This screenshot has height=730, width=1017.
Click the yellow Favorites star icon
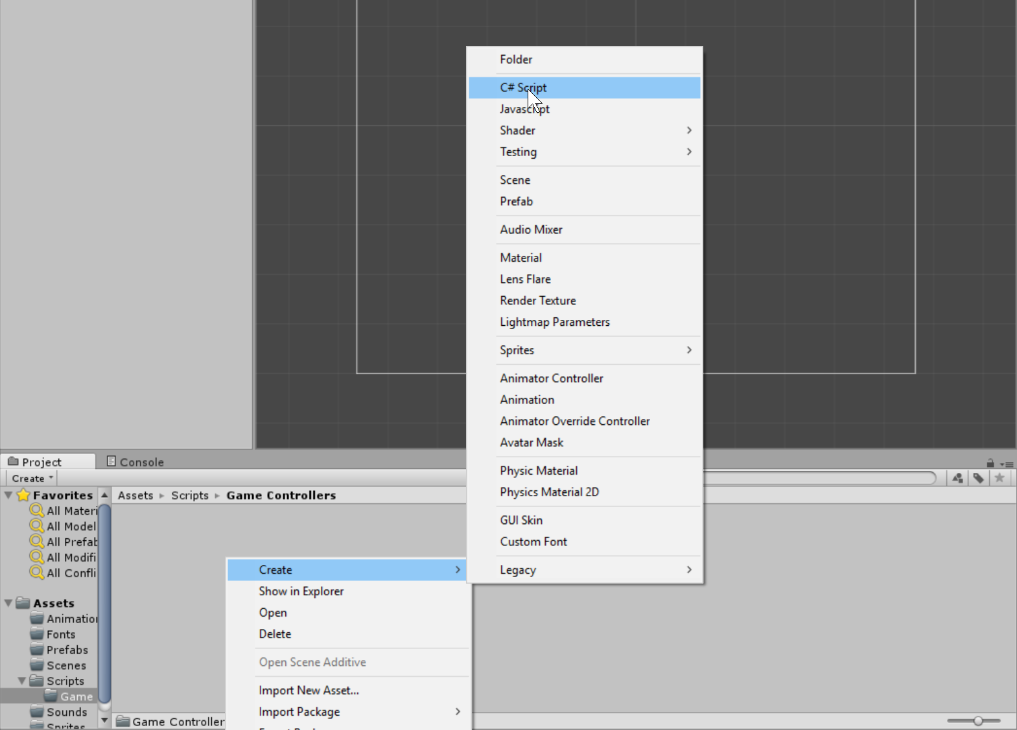tap(23, 495)
